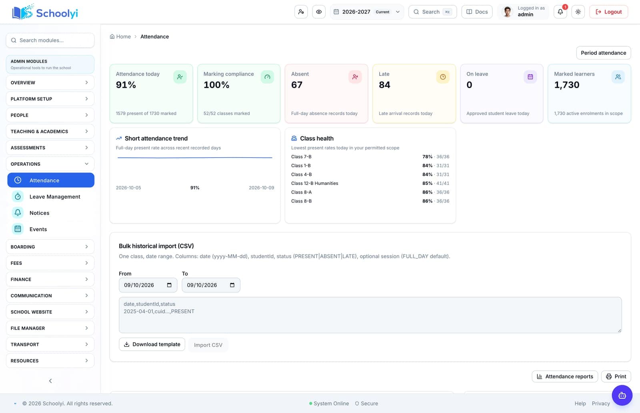Click the Privacy footer link
Screen dimensions: 640x413
click(601, 403)
